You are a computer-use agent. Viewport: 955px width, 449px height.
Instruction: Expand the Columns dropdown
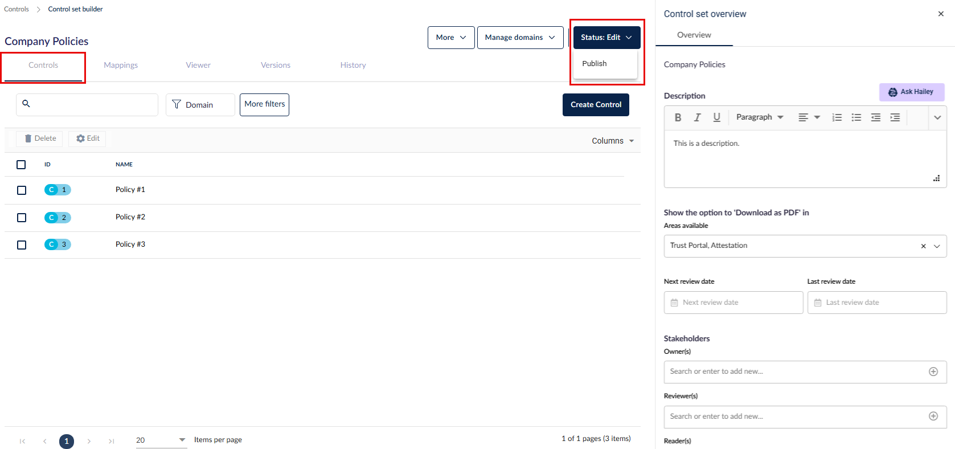point(613,141)
